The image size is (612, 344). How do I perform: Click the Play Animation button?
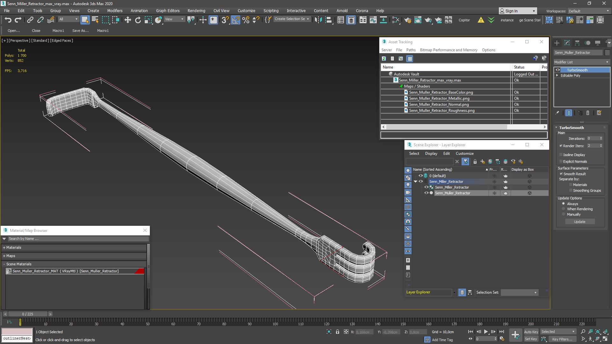[486, 332]
